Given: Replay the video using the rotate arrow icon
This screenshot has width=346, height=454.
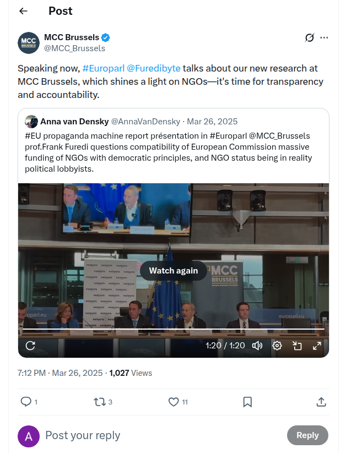Looking at the screenshot, I should (x=31, y=346).
